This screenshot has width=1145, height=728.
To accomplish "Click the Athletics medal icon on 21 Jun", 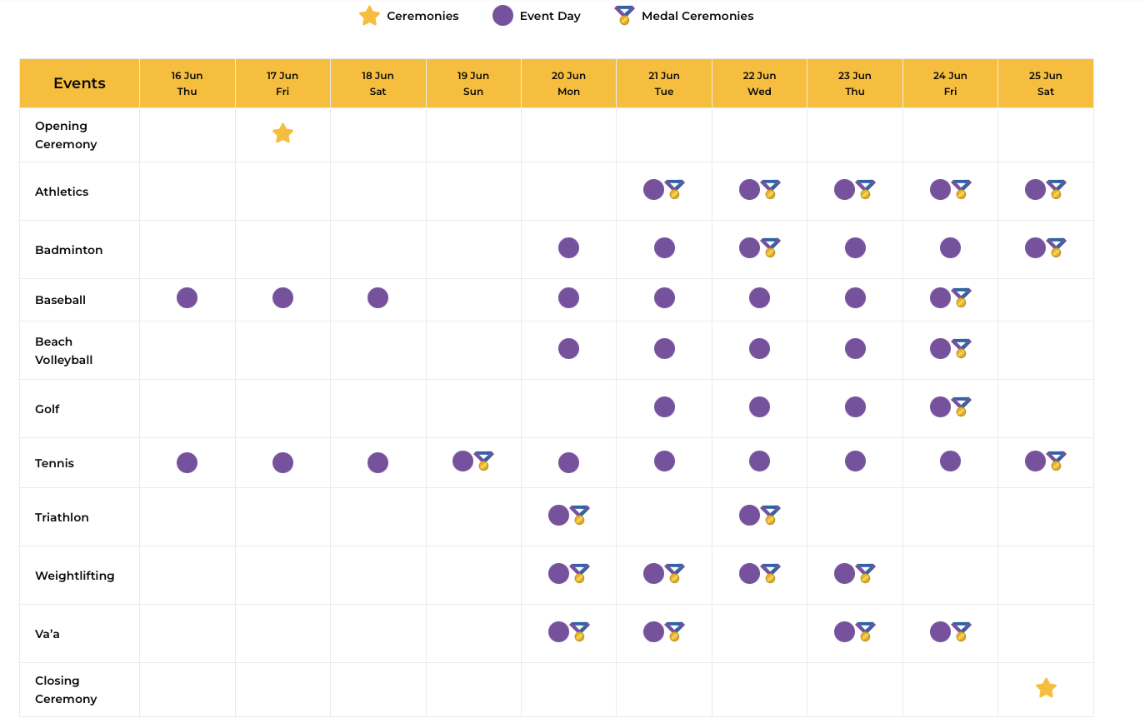I will point(674,189).
